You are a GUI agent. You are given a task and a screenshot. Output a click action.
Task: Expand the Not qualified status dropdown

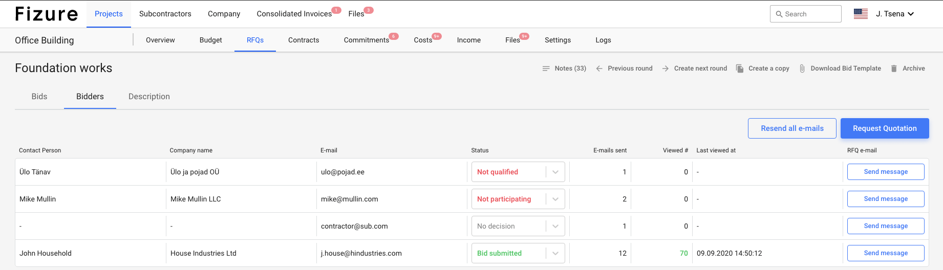click(518, 172)
